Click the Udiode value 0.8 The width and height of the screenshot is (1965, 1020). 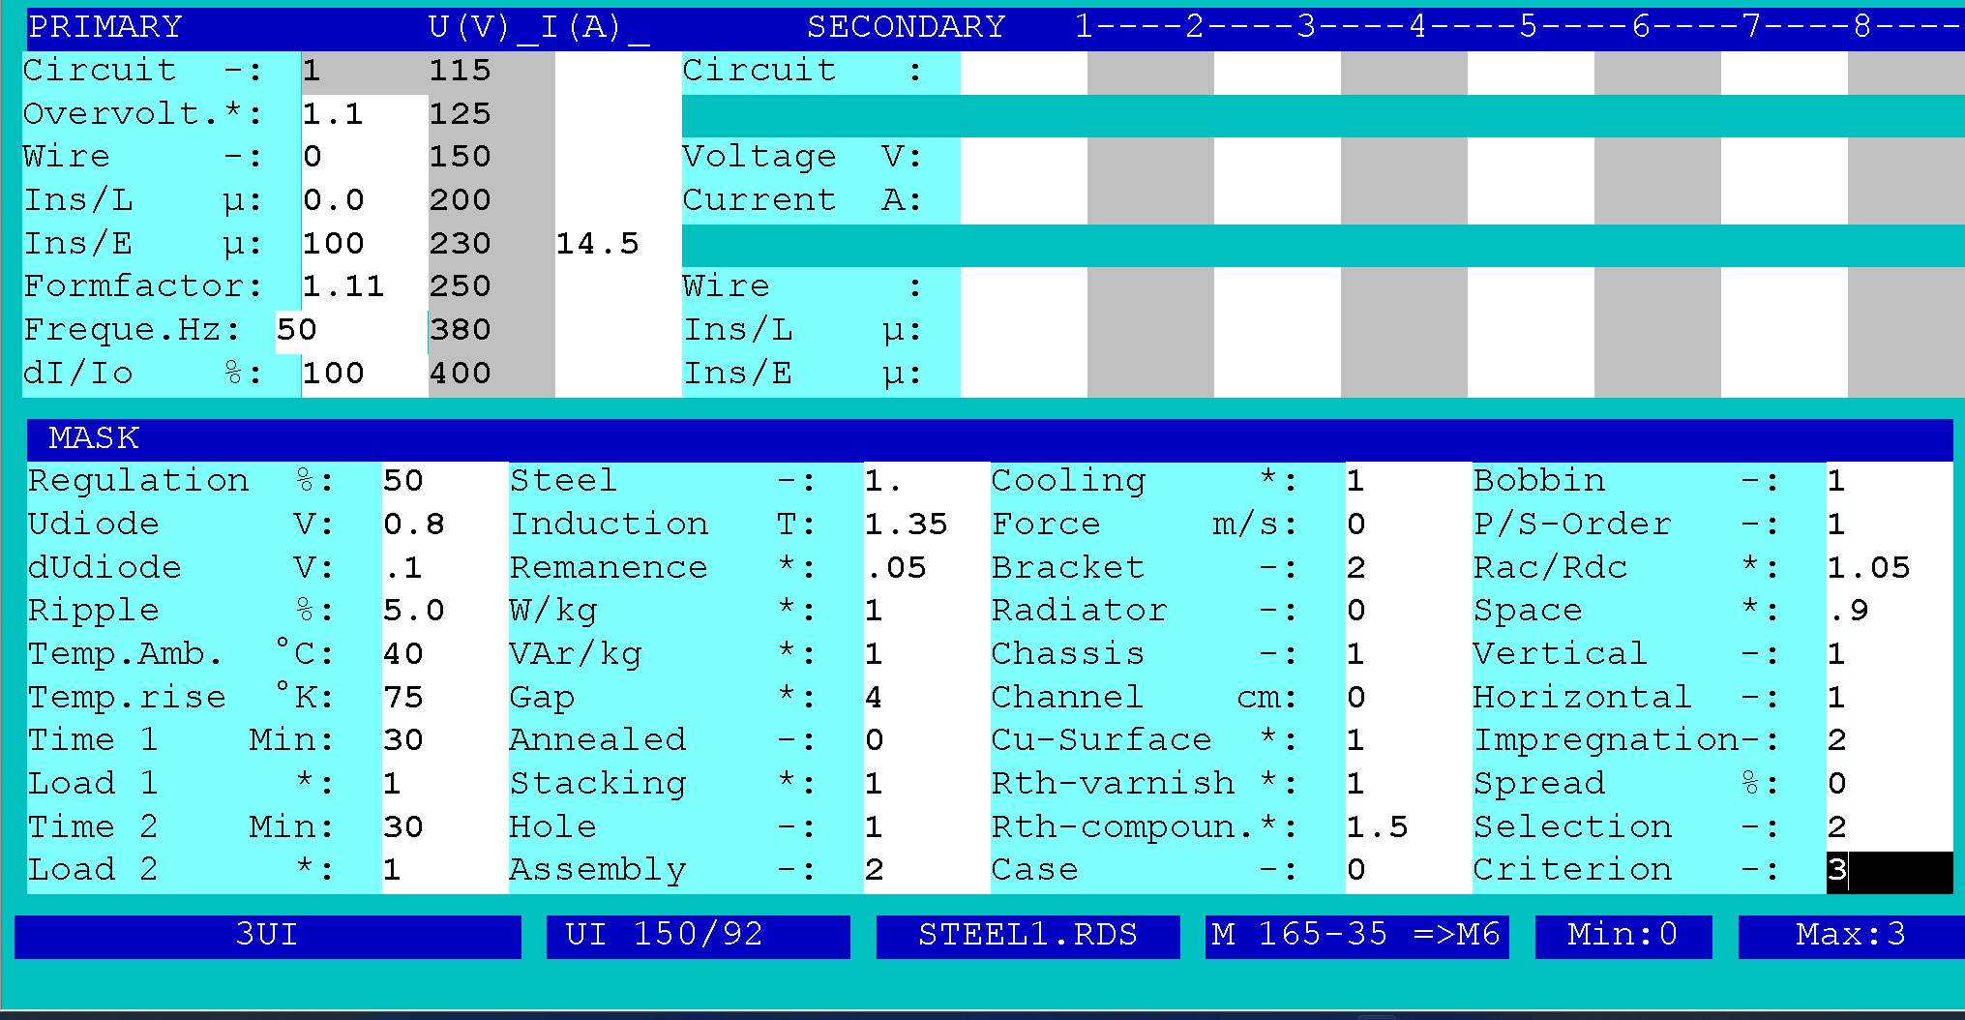coord(445,525)
